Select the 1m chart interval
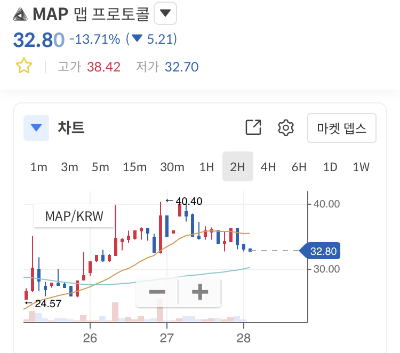Viewport: 400px width, 353px height. point(39,167)
